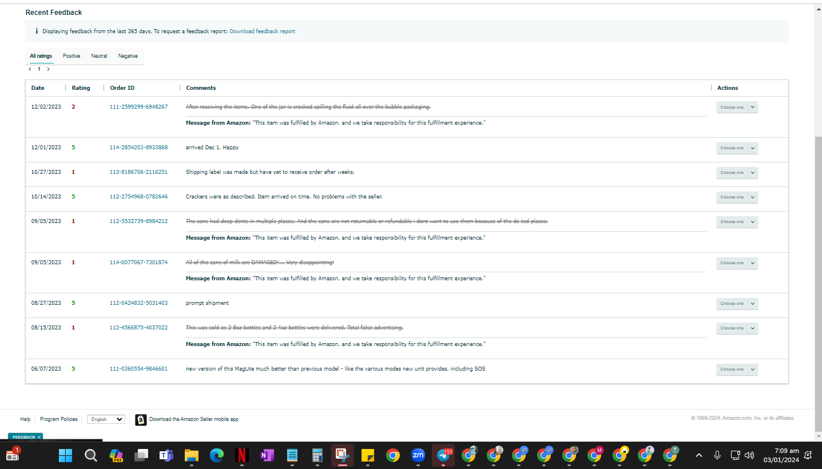This screenshot has width=822, height=469.
Task: Click the Download feedback report link
Action: tap(263, 31)
